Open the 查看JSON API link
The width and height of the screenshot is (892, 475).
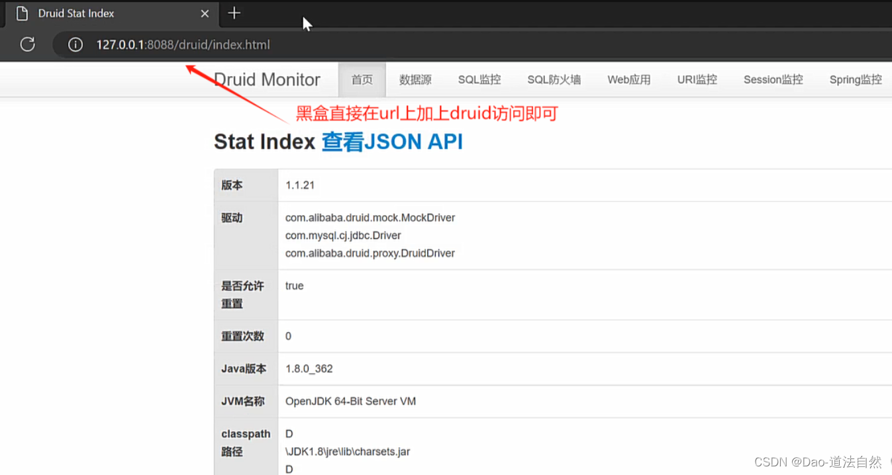point(392,142)
